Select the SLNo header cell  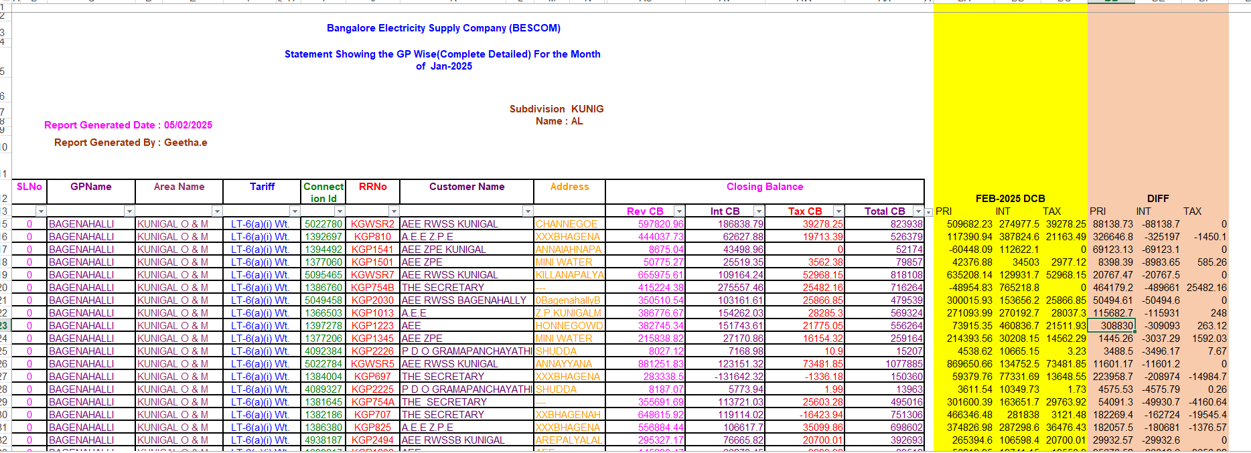coord(29,191)
